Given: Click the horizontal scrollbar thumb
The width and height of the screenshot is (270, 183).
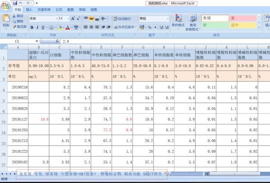Looking at the screenshot, I should click(x=235, y=174).
